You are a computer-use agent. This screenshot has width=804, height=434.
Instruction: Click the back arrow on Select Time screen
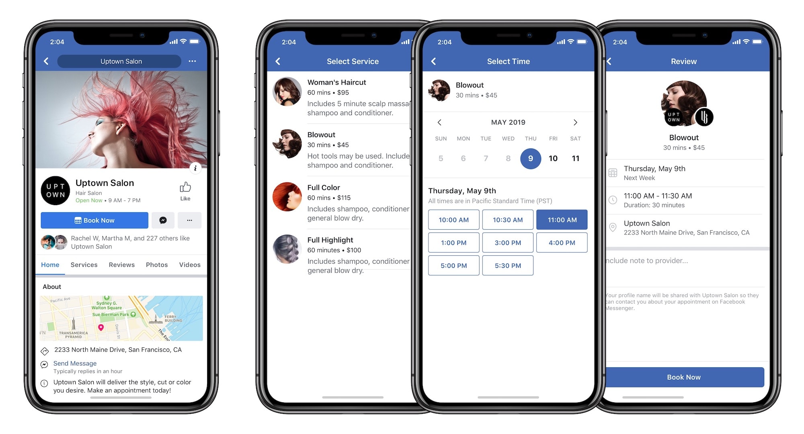click(x=435, y=61)
